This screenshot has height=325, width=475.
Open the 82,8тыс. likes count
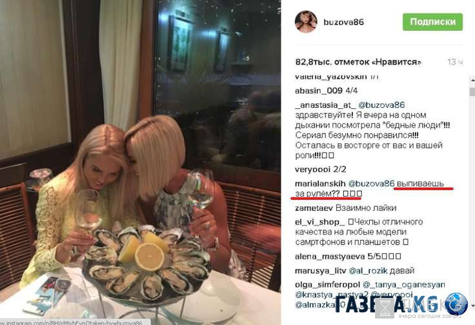click(358, 62)
